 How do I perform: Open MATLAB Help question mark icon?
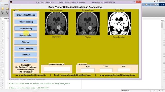pos(158,4)
